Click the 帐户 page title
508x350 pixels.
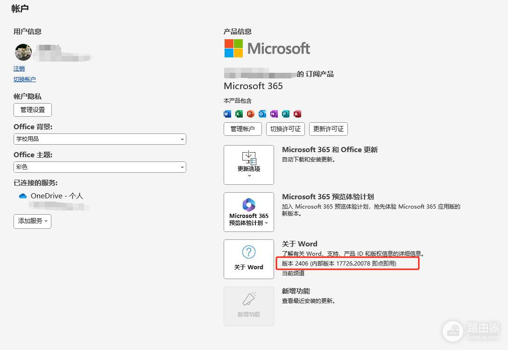pos(20,8)
